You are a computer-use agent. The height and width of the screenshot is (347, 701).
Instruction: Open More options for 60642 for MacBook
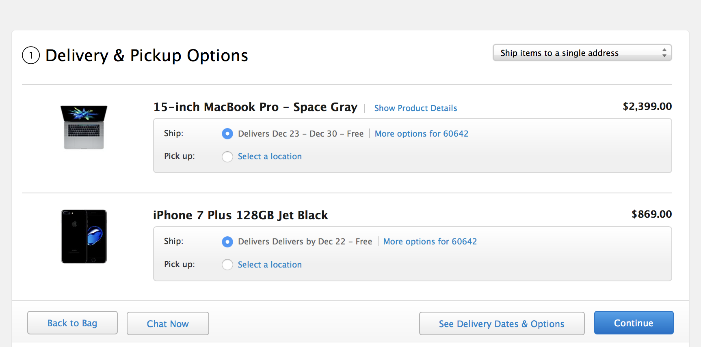(x=421, y=133)
